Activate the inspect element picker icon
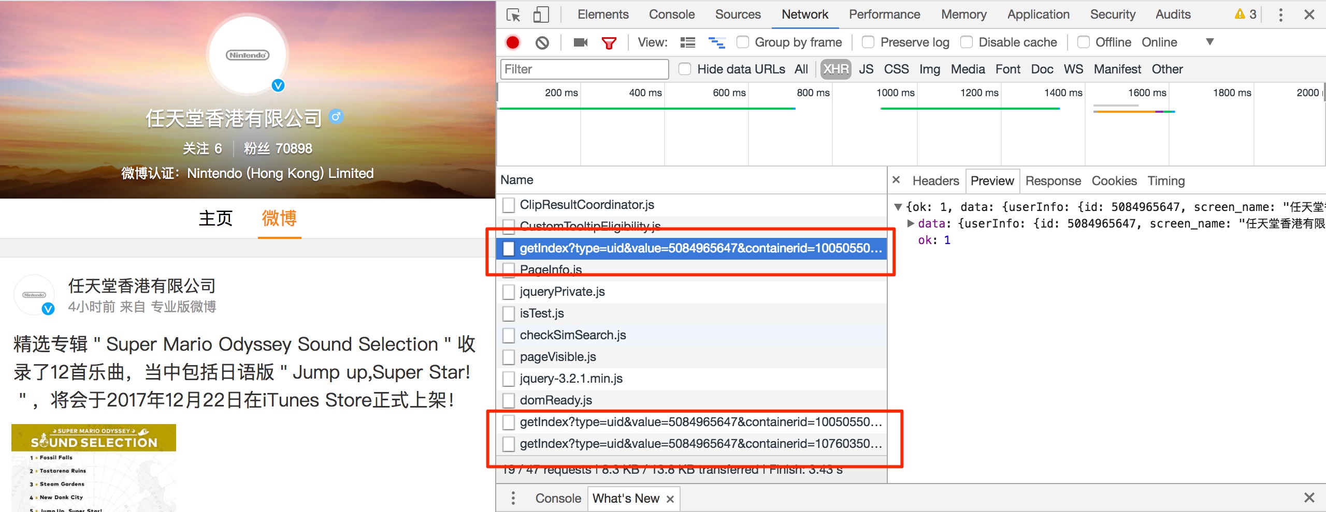 pyautogui.click(x=513, y=15)
